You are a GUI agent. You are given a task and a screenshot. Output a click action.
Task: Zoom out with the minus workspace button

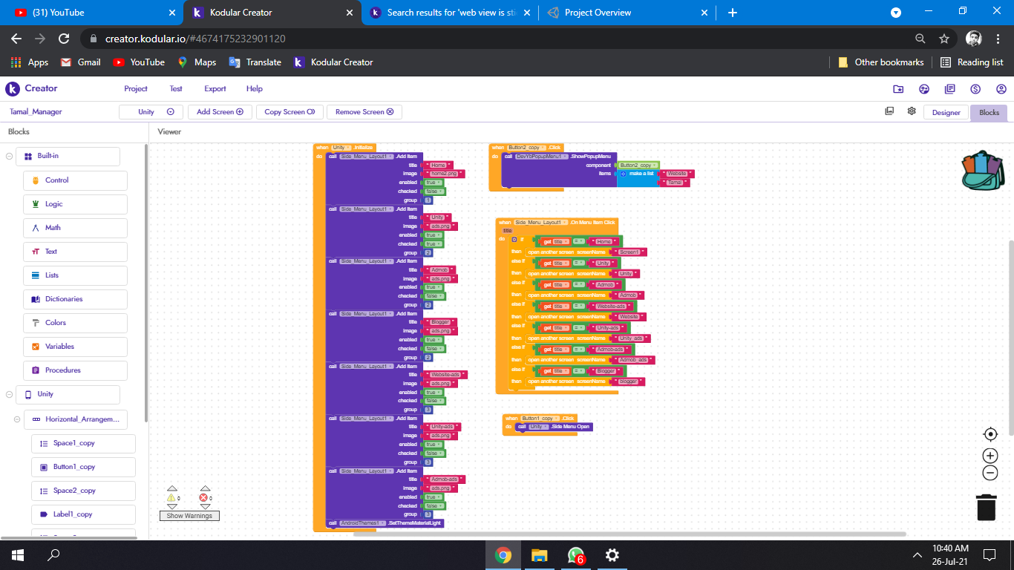coord(990,474)
